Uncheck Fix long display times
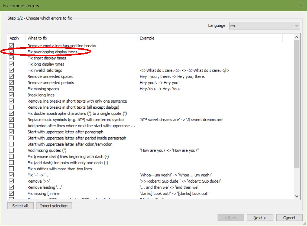This screenshot has height=226, width=307. coord(11,64)
